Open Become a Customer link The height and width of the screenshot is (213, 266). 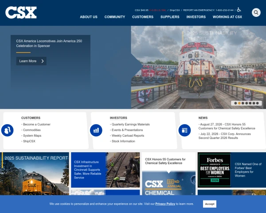coord(37,124)
